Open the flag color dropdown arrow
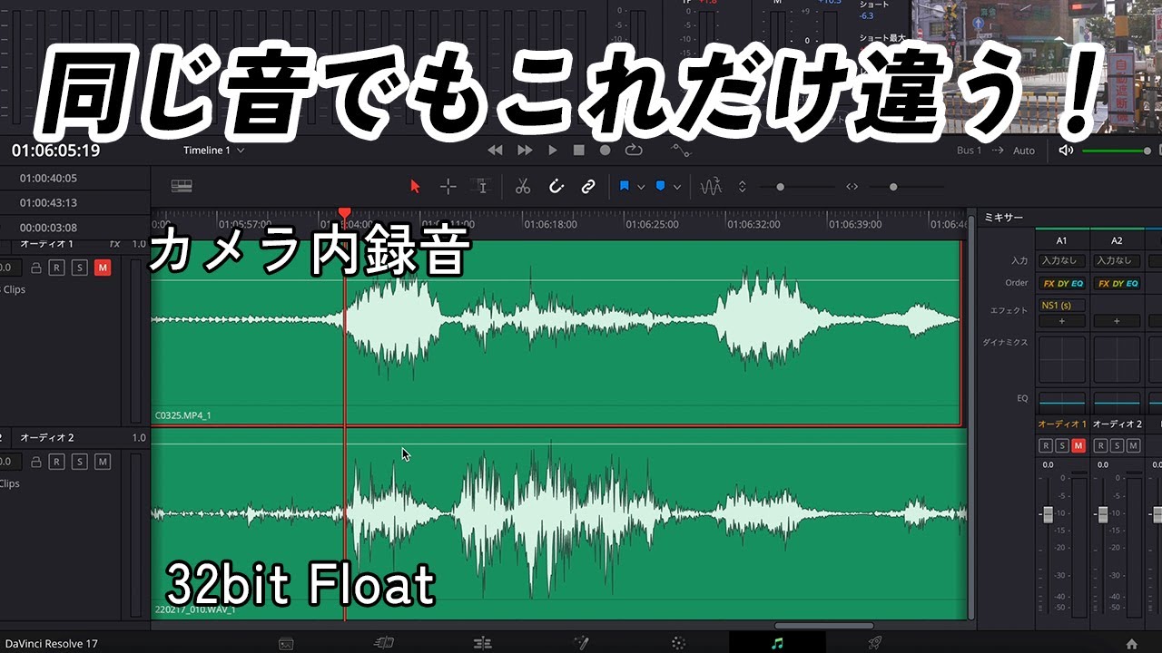1162x653 pixels. coord(641,187)
